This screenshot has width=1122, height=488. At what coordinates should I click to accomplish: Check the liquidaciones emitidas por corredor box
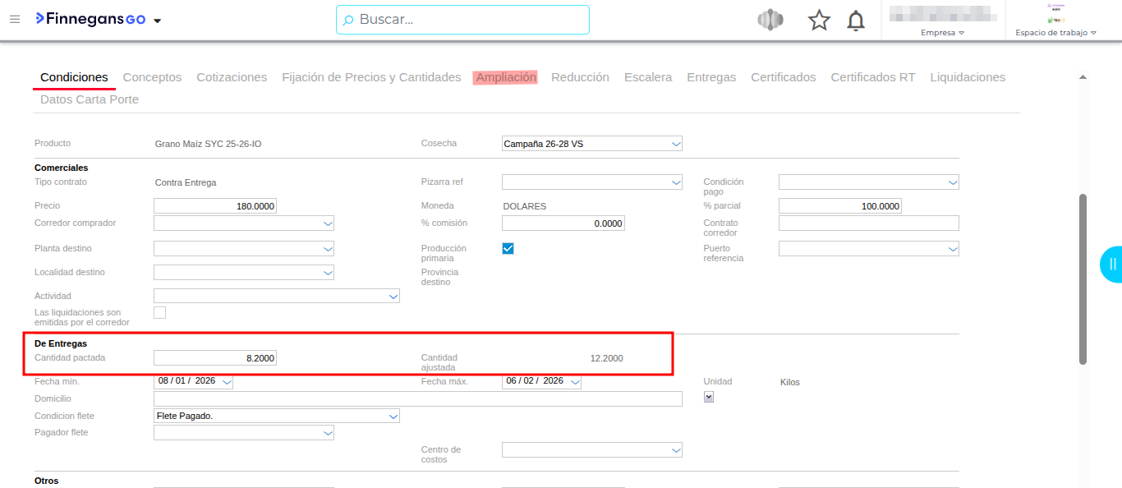pos(160,312)
